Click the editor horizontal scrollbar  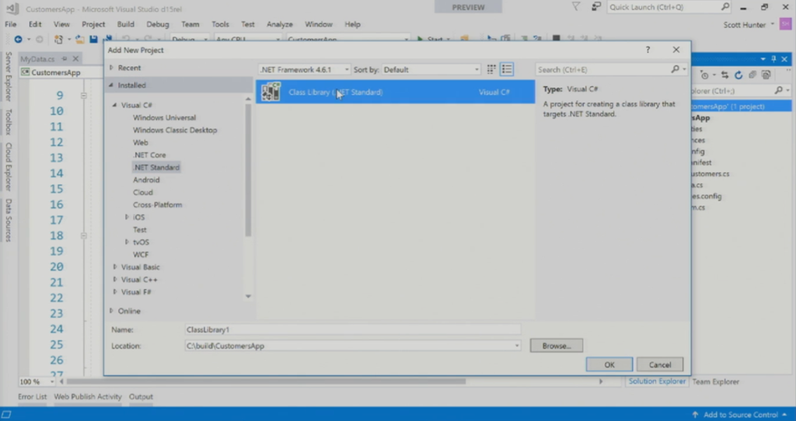tap(266, 381)
